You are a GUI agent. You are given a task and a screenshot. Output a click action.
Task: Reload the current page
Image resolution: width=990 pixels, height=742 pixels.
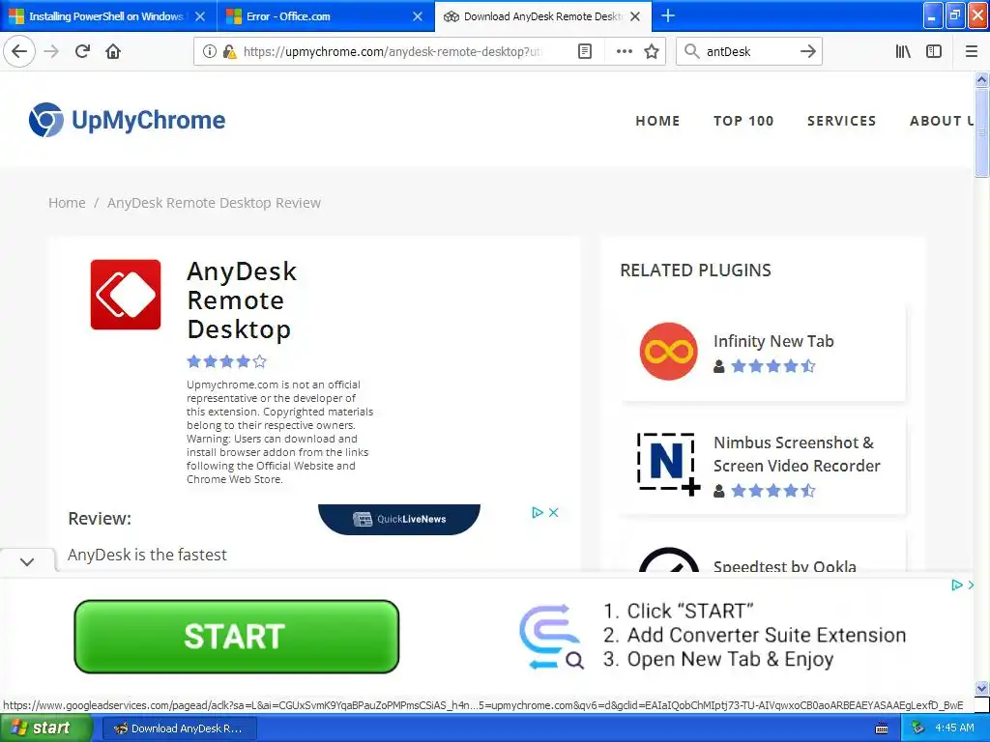[82, 51]
